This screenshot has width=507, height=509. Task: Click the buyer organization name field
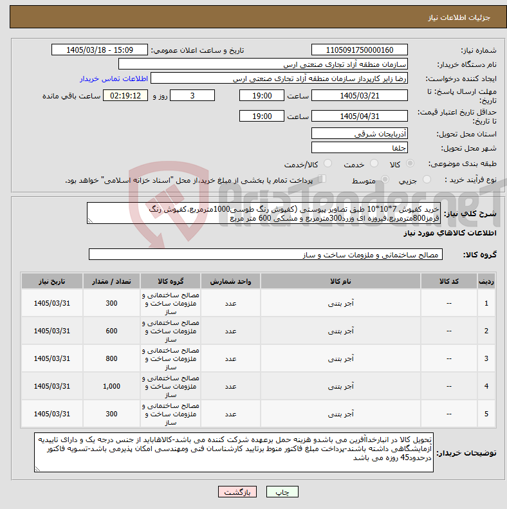(263, 64)
